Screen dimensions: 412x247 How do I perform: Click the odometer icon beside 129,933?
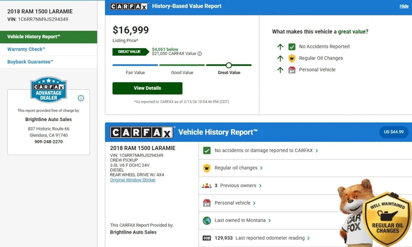[x=207, y=238]
